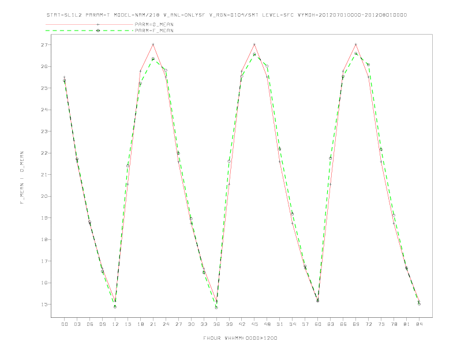Click the x-axis hour label 42
457x353 pixels.
242,324
